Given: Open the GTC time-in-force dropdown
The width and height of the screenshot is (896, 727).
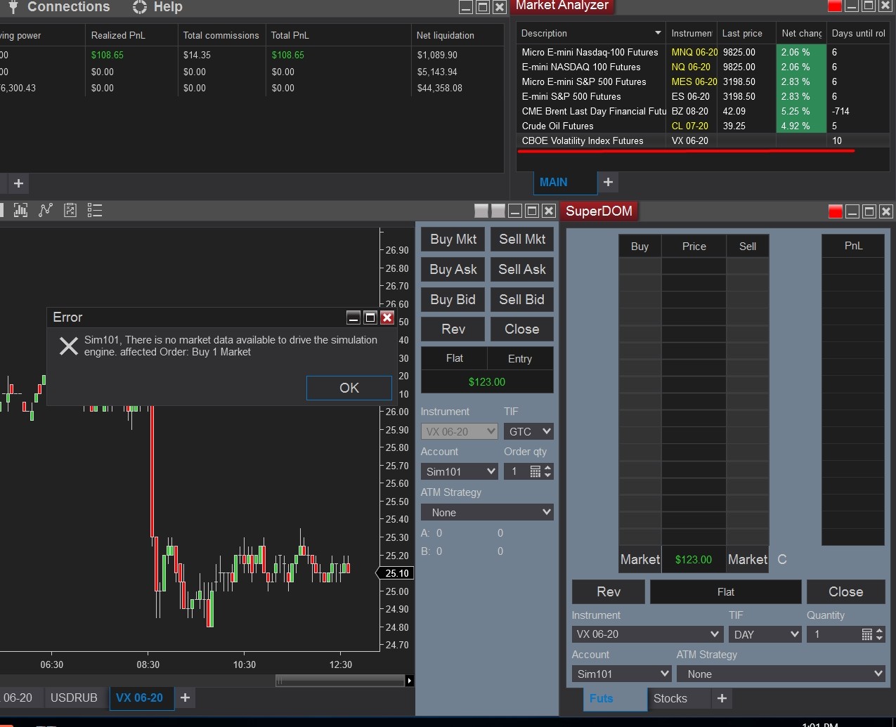Looking at the screenshot, I should (x=528, y=431).
